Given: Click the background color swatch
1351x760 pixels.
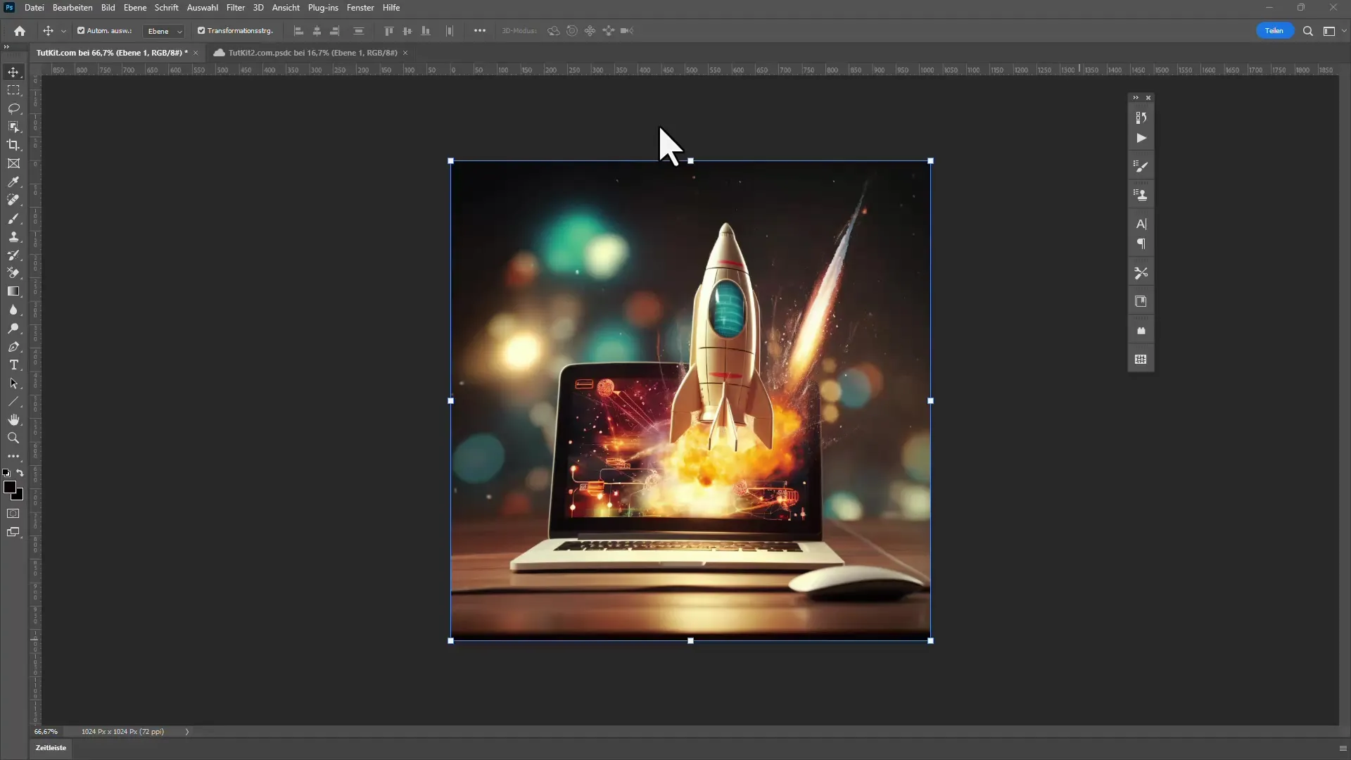Looking at the screenshot, I should click(x=19, y=496).
